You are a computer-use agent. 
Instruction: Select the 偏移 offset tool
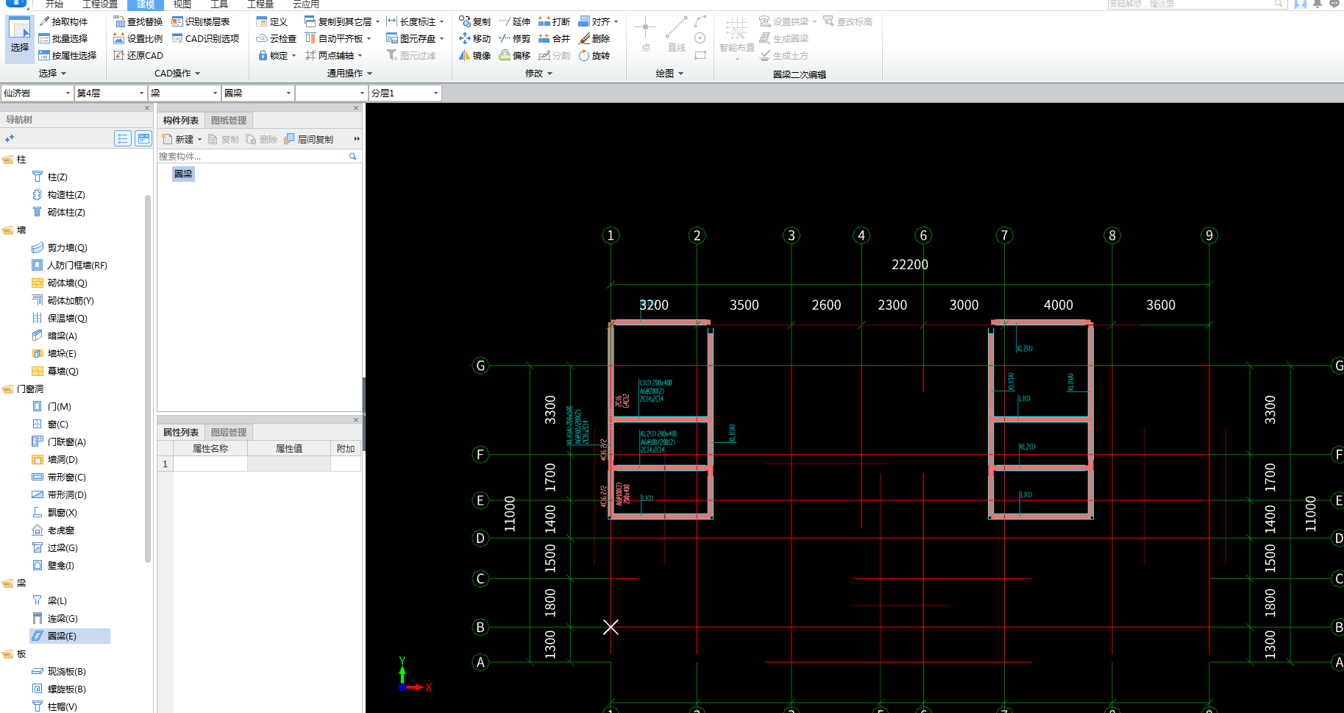pos(514,55)
